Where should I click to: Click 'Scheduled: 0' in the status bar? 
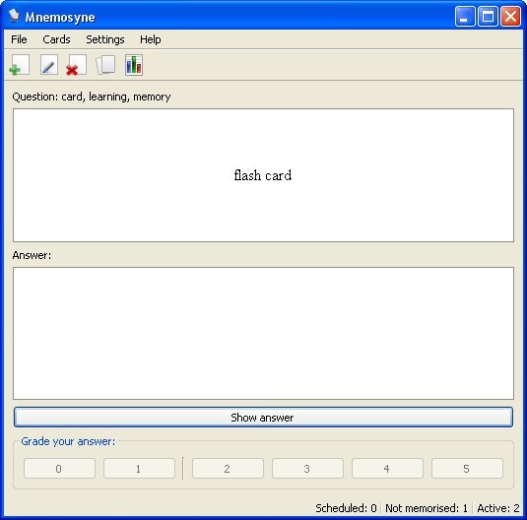[x=346, y=508]
